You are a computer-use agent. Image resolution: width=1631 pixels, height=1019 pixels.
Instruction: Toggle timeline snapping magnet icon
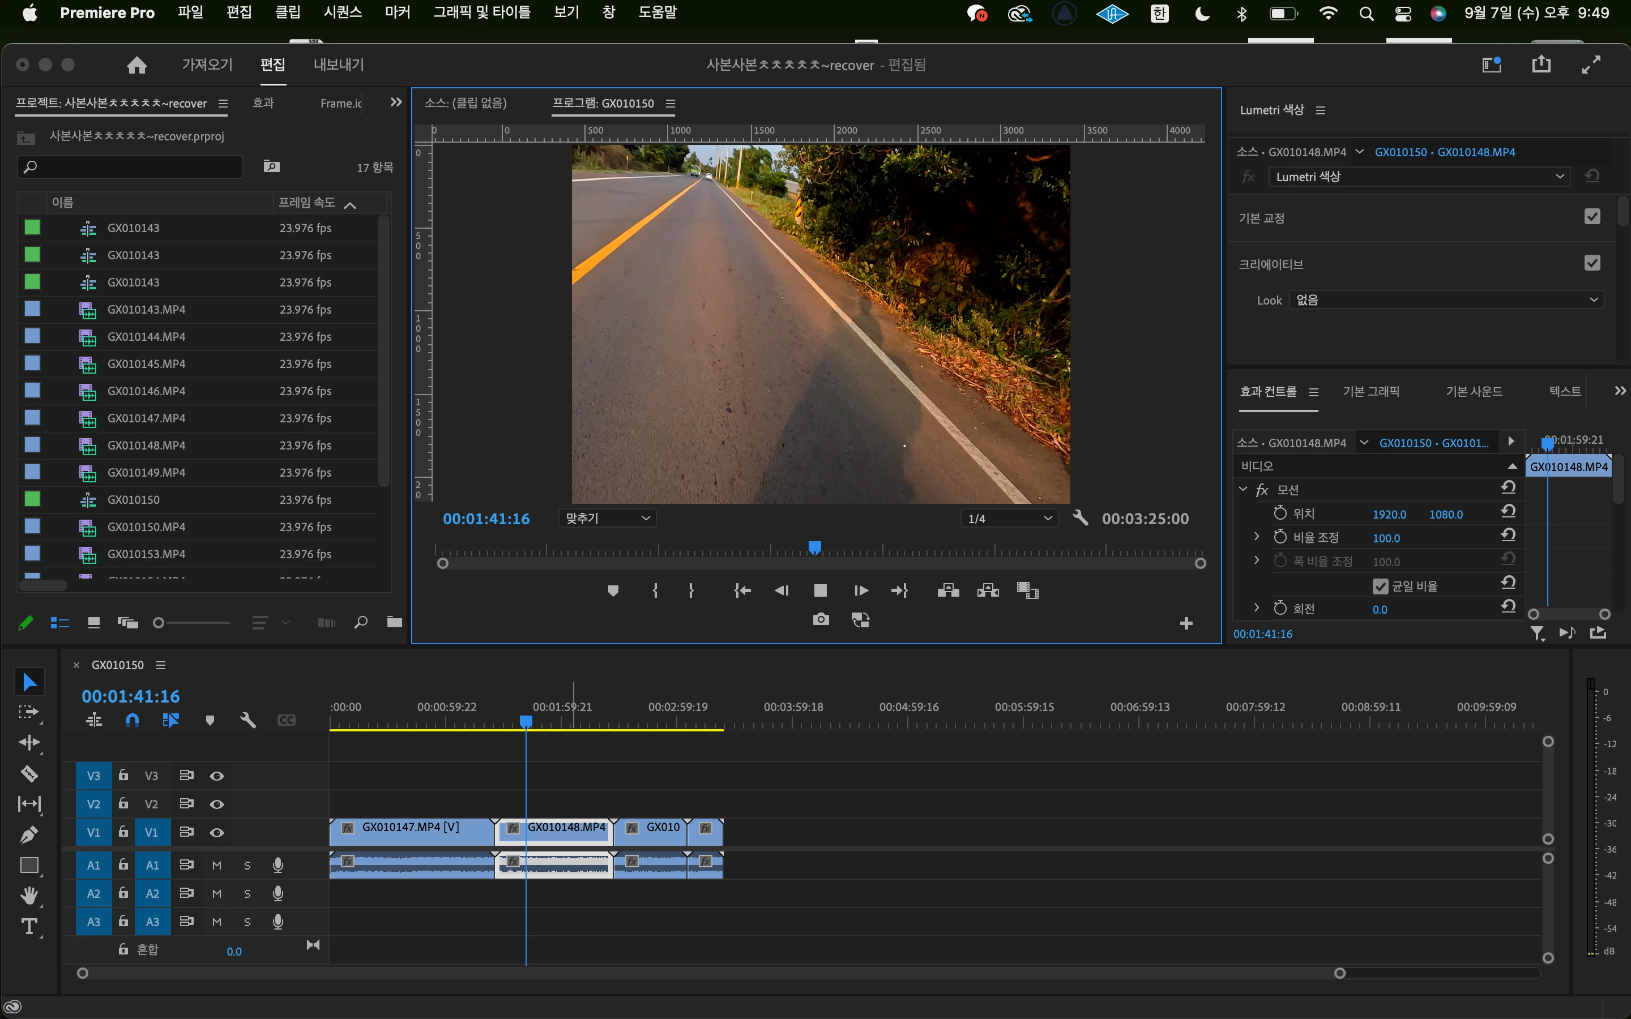[132, 721]
